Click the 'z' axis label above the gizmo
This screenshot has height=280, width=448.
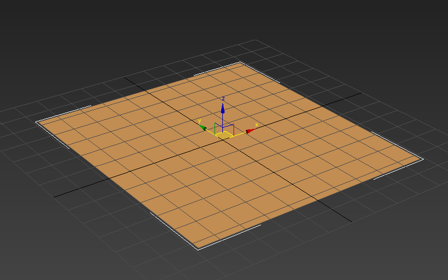(223, 99)
